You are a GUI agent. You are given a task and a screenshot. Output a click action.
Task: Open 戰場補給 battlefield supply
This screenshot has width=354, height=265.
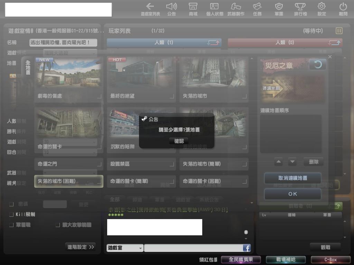coord(286,259)
